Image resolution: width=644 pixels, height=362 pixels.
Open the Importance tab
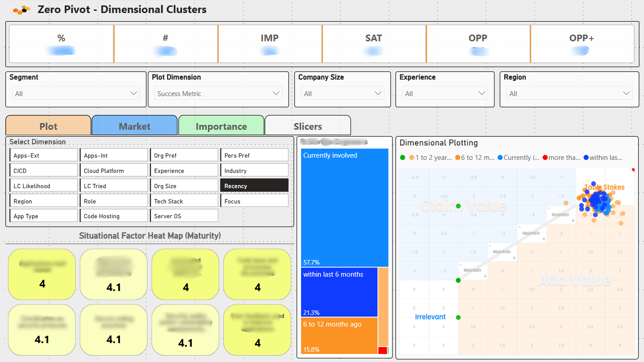coord(221,126)
